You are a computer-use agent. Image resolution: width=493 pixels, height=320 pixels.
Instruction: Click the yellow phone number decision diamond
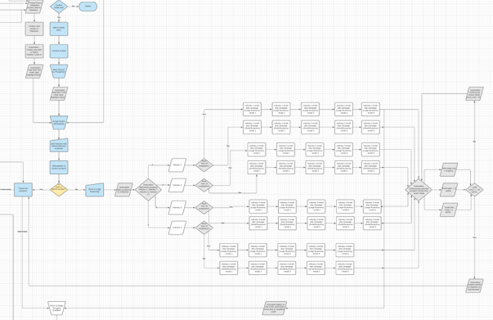pyautogui.click(x=59, y=189)
